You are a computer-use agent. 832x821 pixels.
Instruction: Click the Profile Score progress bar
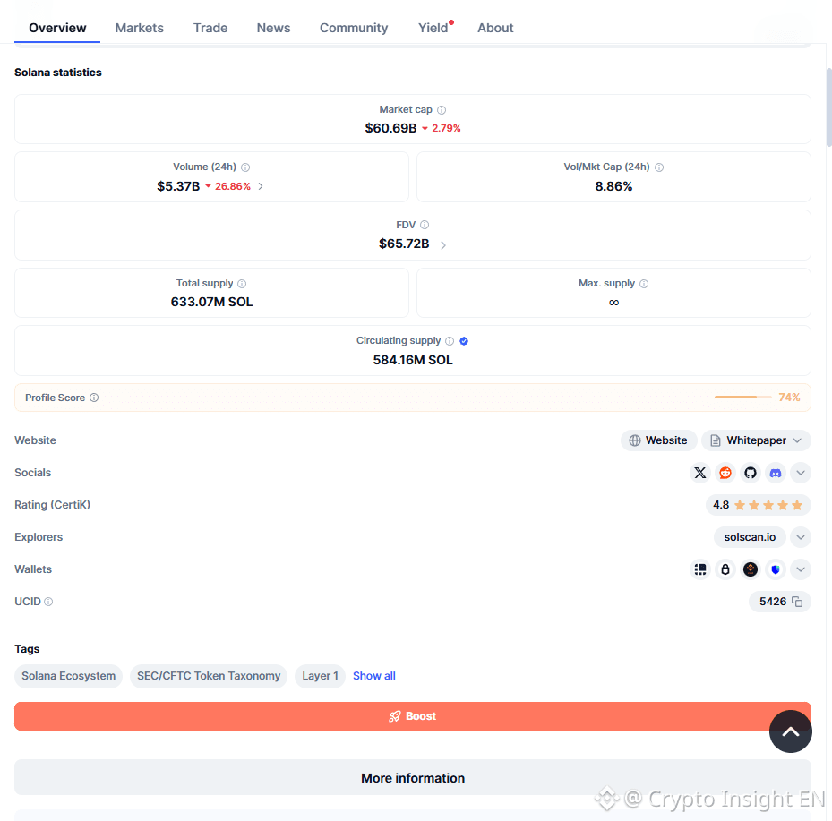742,398
